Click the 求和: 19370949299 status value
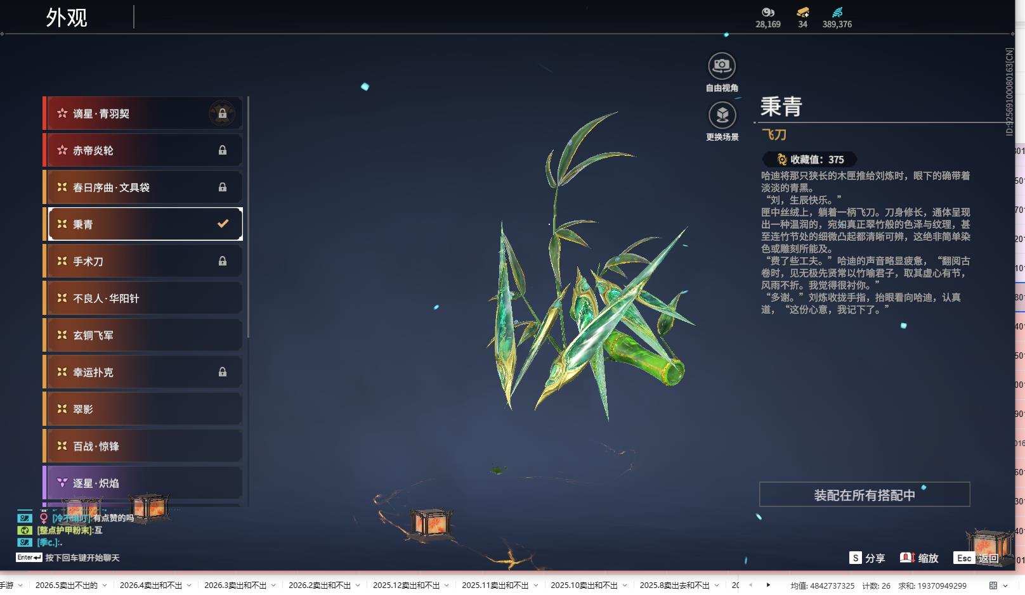This screenshot has width=1025, height=595. pos(932,585)
